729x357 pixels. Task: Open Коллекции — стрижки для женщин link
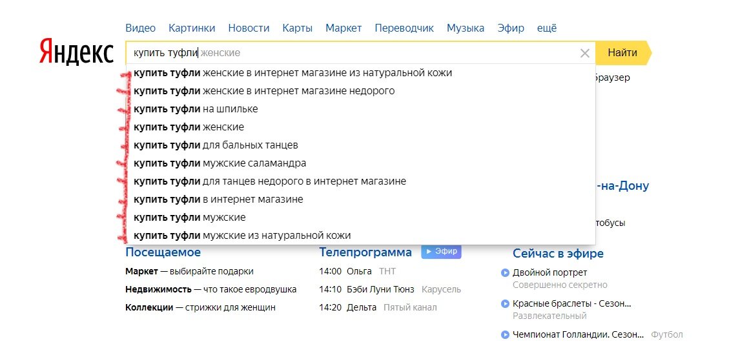coord(200,307)
